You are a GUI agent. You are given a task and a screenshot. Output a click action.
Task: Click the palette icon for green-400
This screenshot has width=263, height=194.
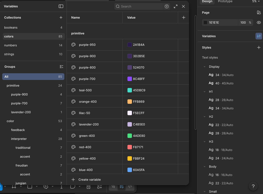coord(73,136)
